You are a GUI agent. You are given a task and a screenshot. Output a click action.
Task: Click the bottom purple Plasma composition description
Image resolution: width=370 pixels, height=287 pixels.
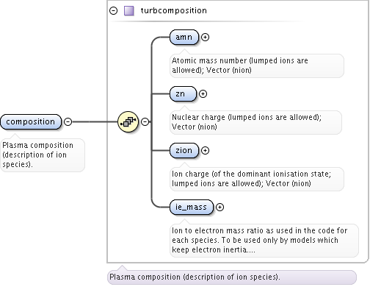[x=232, y=277]
